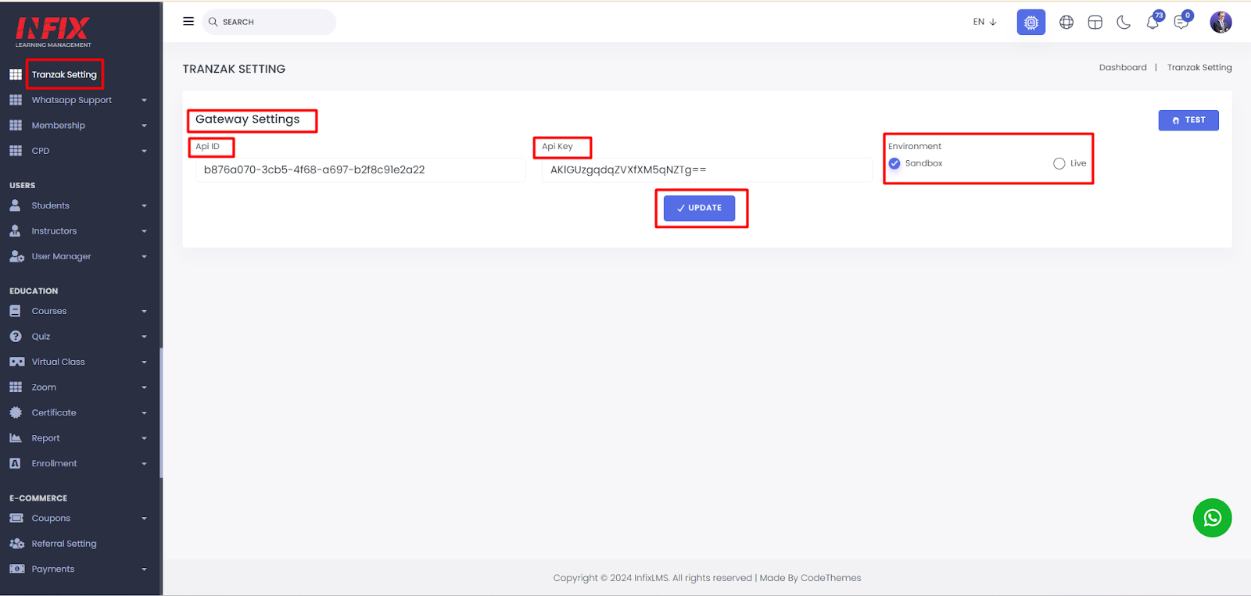Open the blue chip settings icon
This screenshot has height=596, width=1251.
pos(1031,23)
